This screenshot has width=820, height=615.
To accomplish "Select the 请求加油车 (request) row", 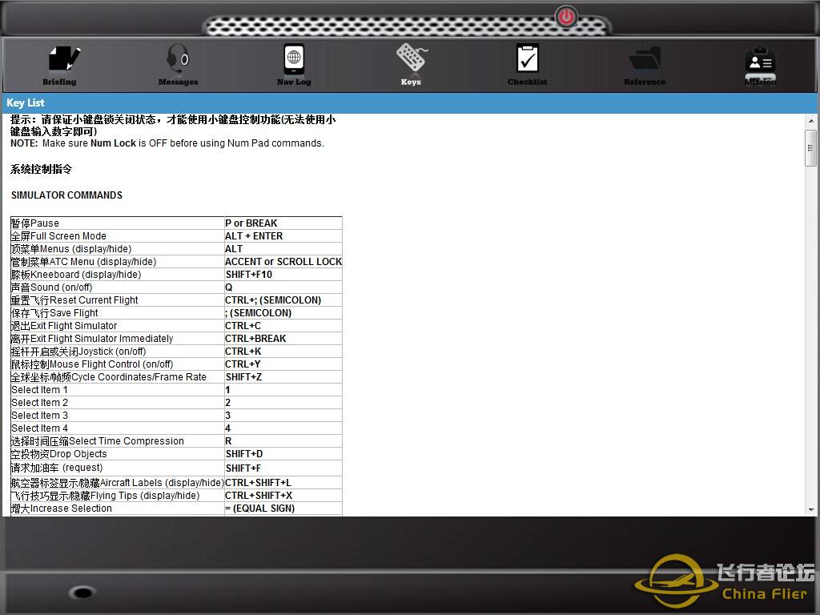I will coord(176,468).
